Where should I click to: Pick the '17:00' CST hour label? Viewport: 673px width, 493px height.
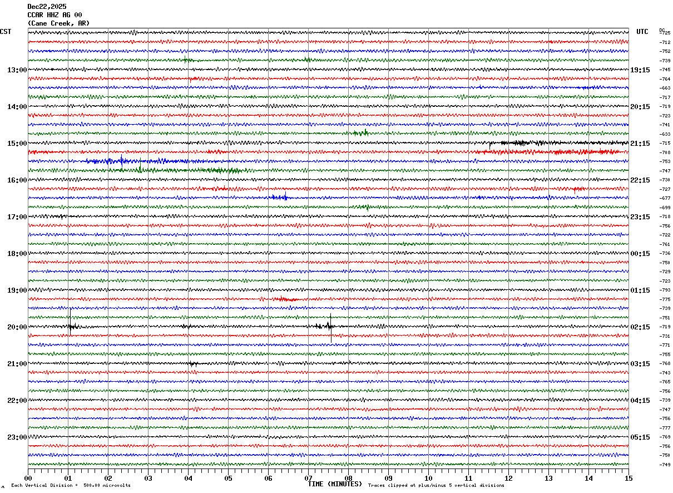tap(17, 217)
